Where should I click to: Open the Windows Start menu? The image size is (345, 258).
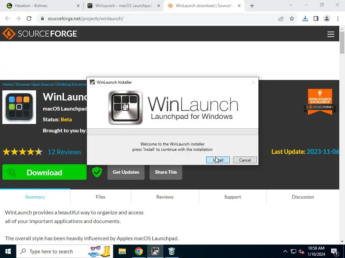8,251
